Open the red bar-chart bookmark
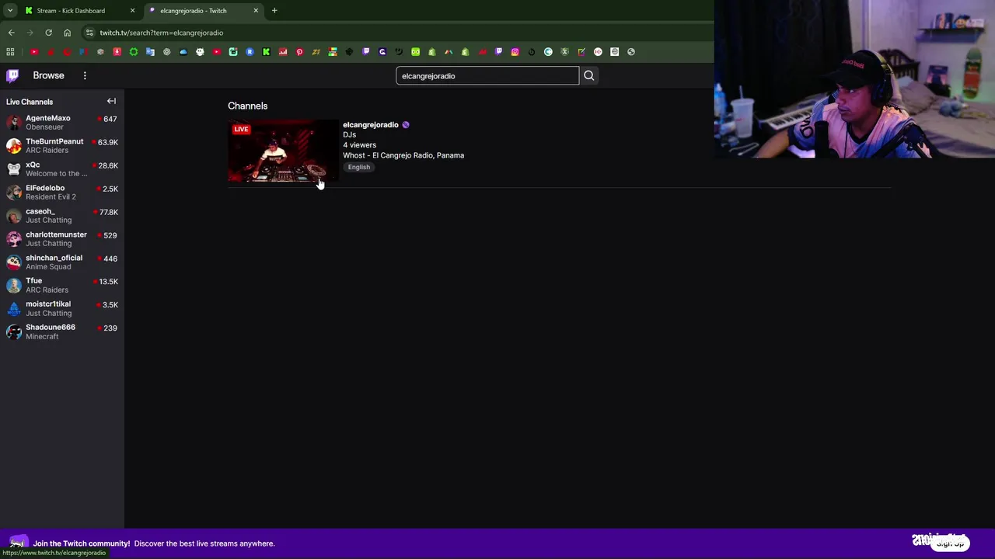995x559 pixels. pyautogui.click(x=283, y=52)
